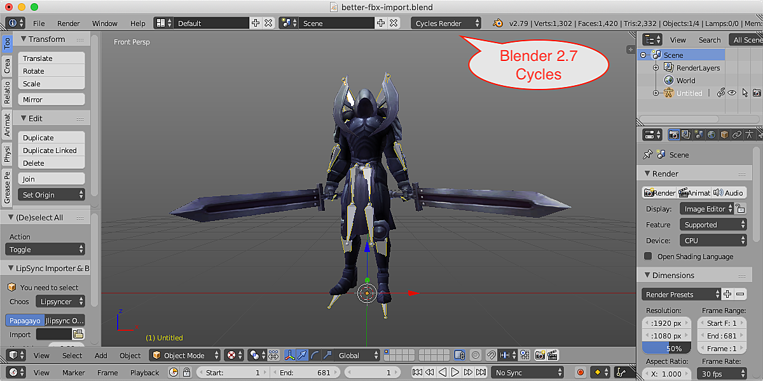Image resolution: width=763 pixels, height=381 pixels.
Task: Click the OpenGL render camera icon
Action: 540,356
